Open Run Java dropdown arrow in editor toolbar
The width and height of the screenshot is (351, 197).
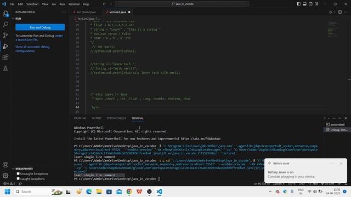pyautogui.click(x=335, y=12)
